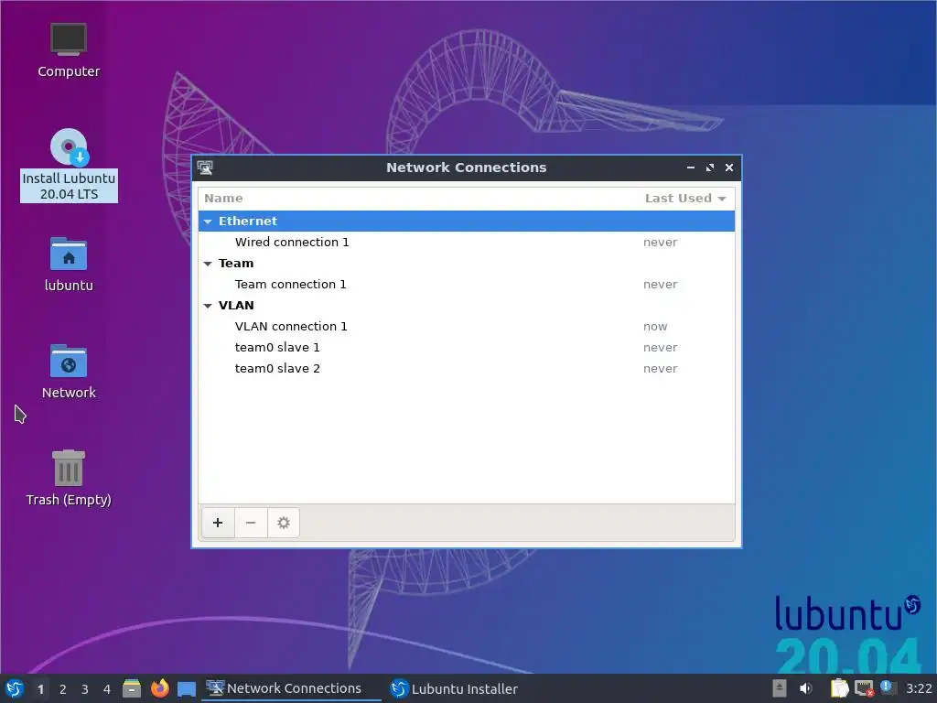Click removable media tray icon
The width and height of the screenshot is (937, 703).
(780, 688)
